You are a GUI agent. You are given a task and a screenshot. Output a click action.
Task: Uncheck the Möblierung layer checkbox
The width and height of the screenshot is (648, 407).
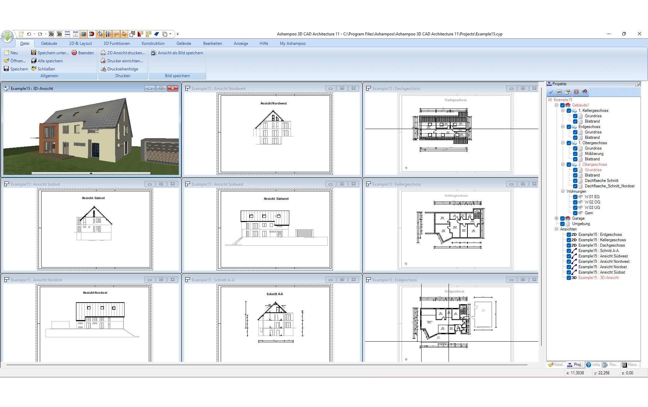click(x=575, y=154)
